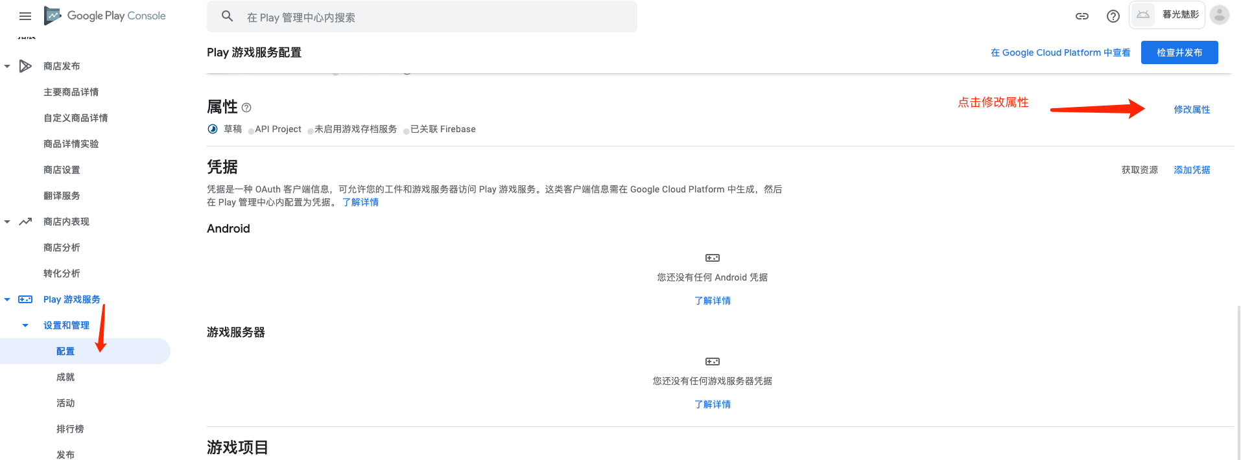Click the search magnifier icon
This screenshot has height=460, width=1241.
pyautogui.click(x=227, y=16)
